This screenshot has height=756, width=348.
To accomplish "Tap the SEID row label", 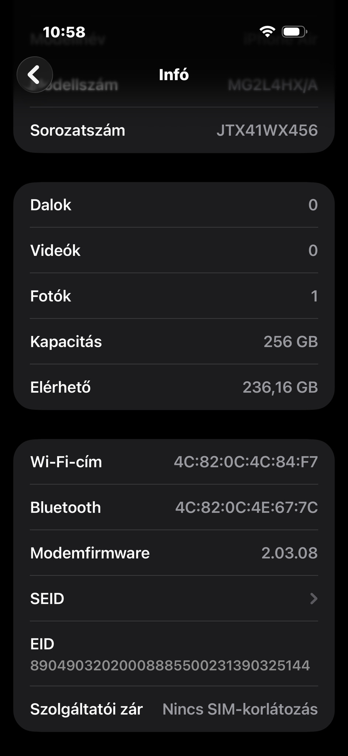I will [47, 598].
